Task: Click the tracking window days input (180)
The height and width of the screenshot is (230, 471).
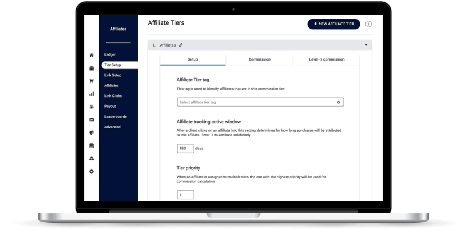Action: pyautogui.click(x=185, y=148)
